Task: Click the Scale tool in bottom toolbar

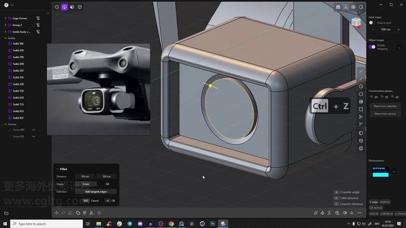Action: pos(70,213)
